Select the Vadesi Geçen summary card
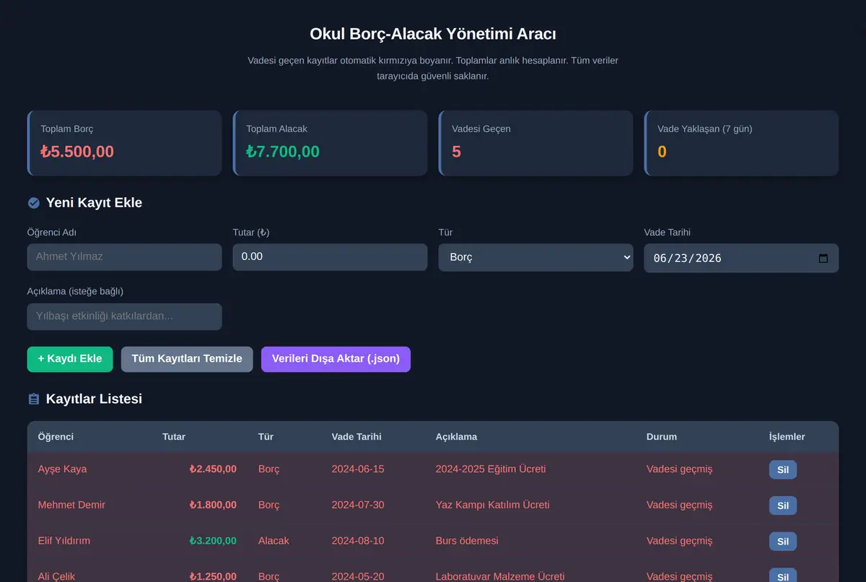The height and width of the screenshot is (582, 866). click(535, 143)
